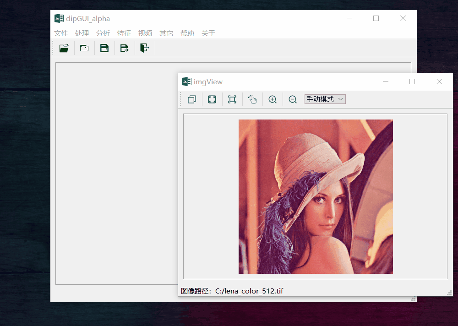Click the save-as icon with arrow
This screenshot has height=326, width=458.
[x=125, y=48]
